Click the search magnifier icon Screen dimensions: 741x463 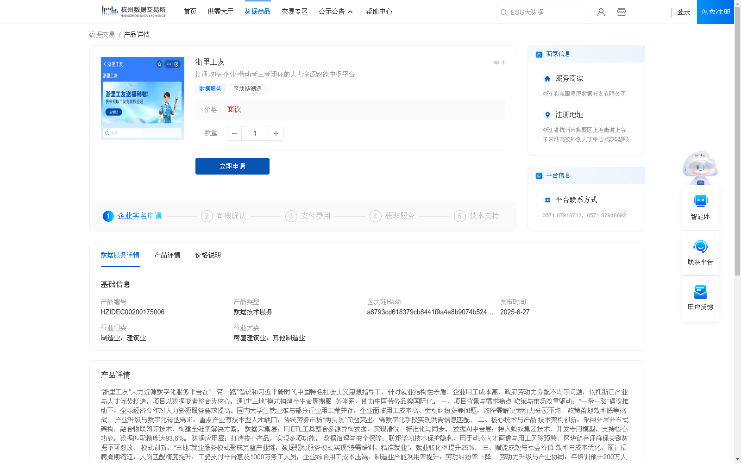click(x=504, y=13)
